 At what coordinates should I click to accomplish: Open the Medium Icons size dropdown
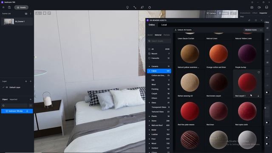[253, 30]
